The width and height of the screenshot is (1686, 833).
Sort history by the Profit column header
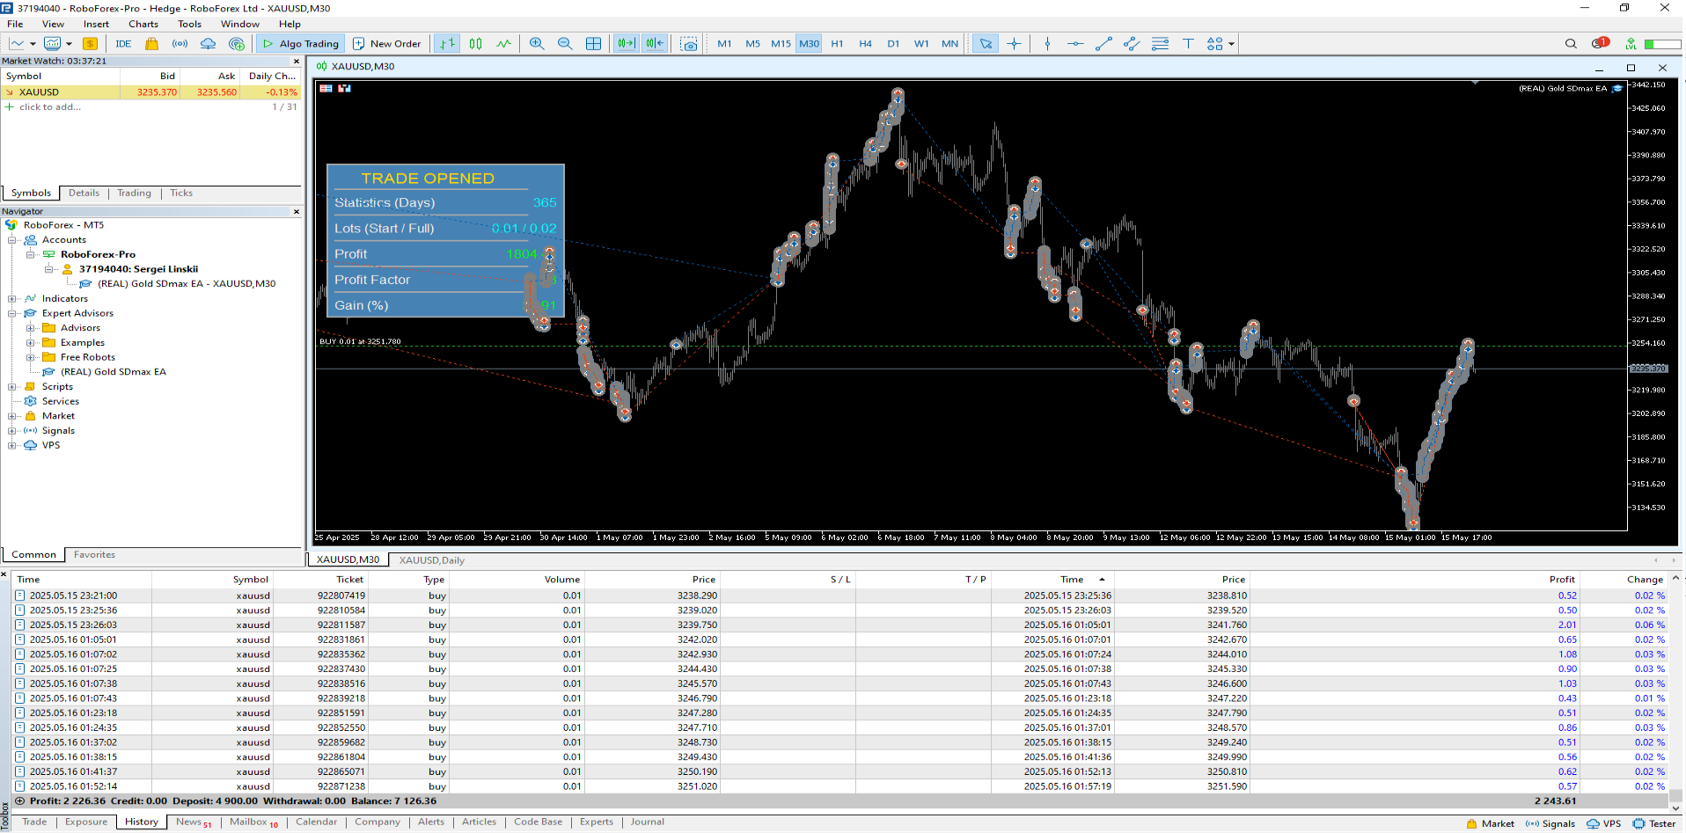[x=1562, y=579]
